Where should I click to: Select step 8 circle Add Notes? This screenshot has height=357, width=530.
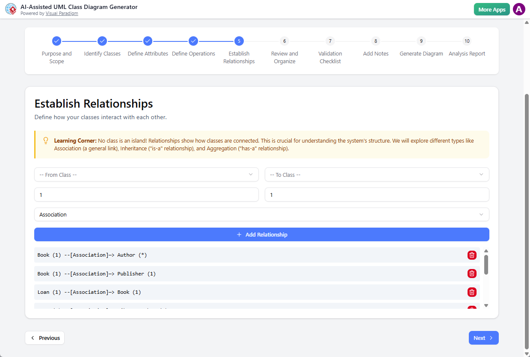coord(376,41)
